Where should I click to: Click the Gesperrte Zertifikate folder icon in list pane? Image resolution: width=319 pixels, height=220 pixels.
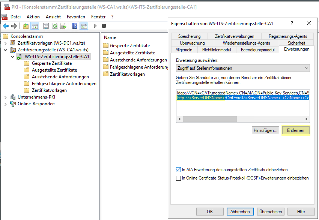(x=106, y=45)
